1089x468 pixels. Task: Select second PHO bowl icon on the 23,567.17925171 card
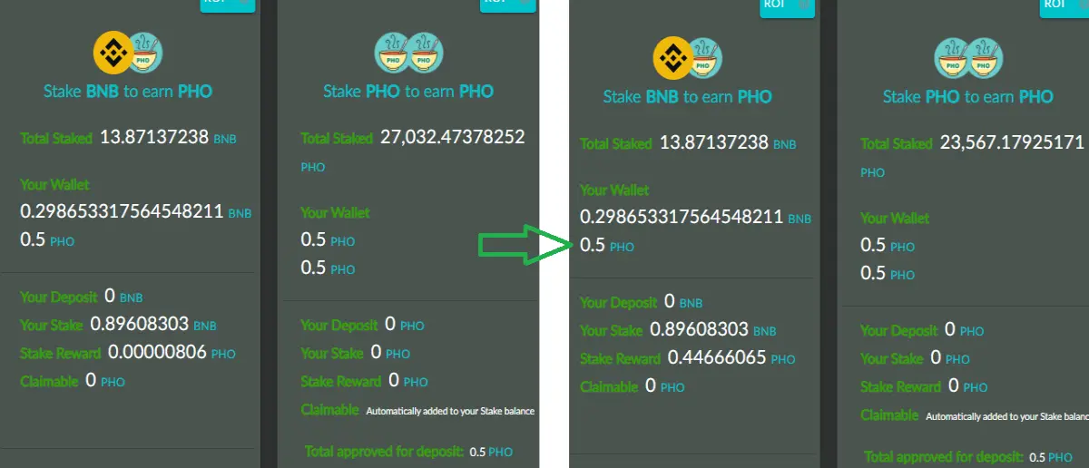pyautogui.click(x=984, y=58)
